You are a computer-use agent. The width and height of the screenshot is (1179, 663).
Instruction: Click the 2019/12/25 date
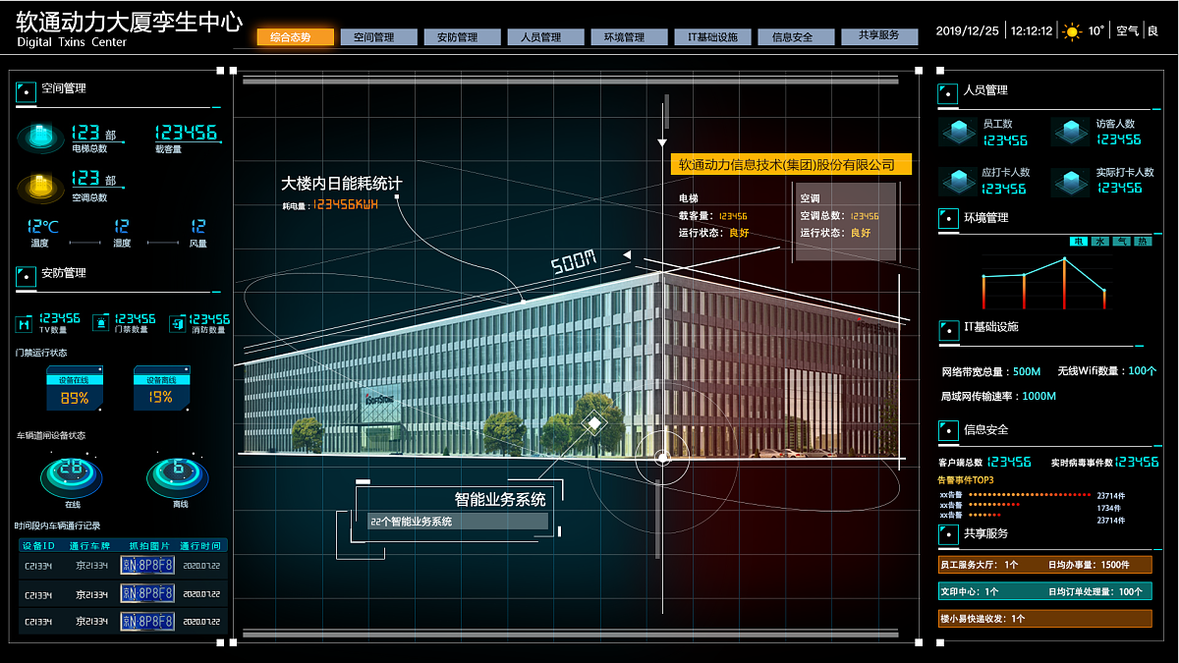(x=968, y=31)
